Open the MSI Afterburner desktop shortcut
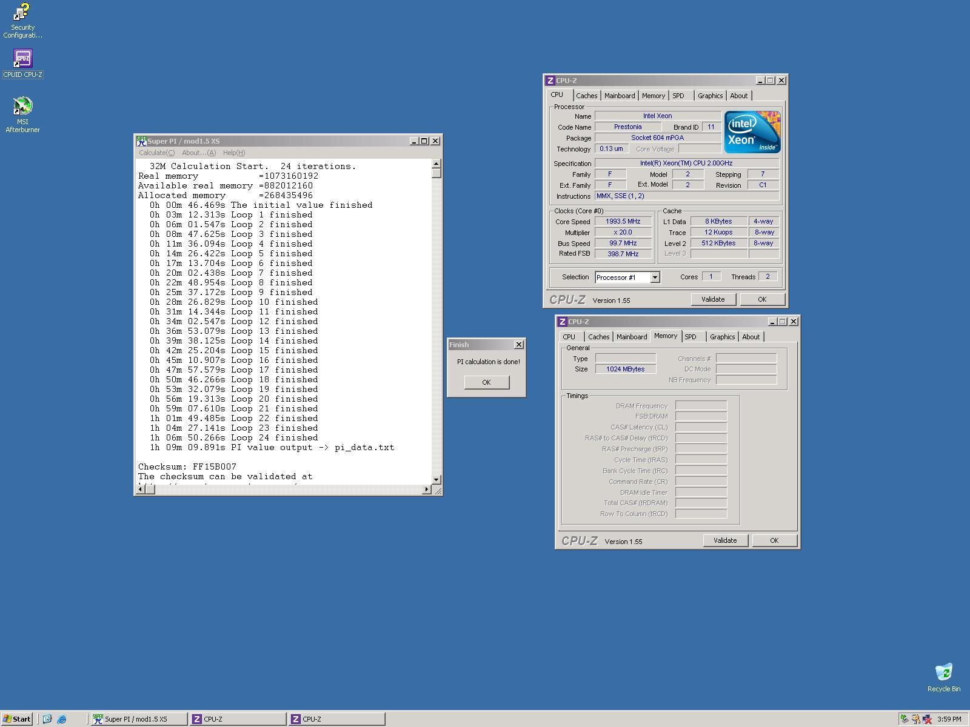970x727 pixels. (22, 115)
